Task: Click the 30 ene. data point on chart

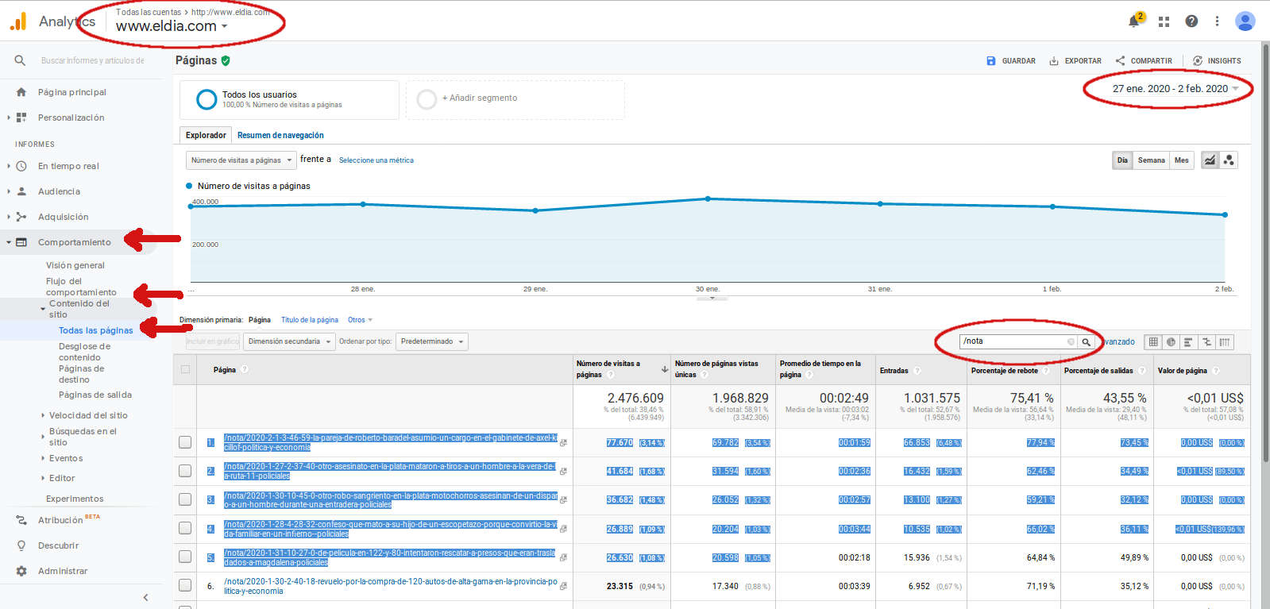Action: 708,199
